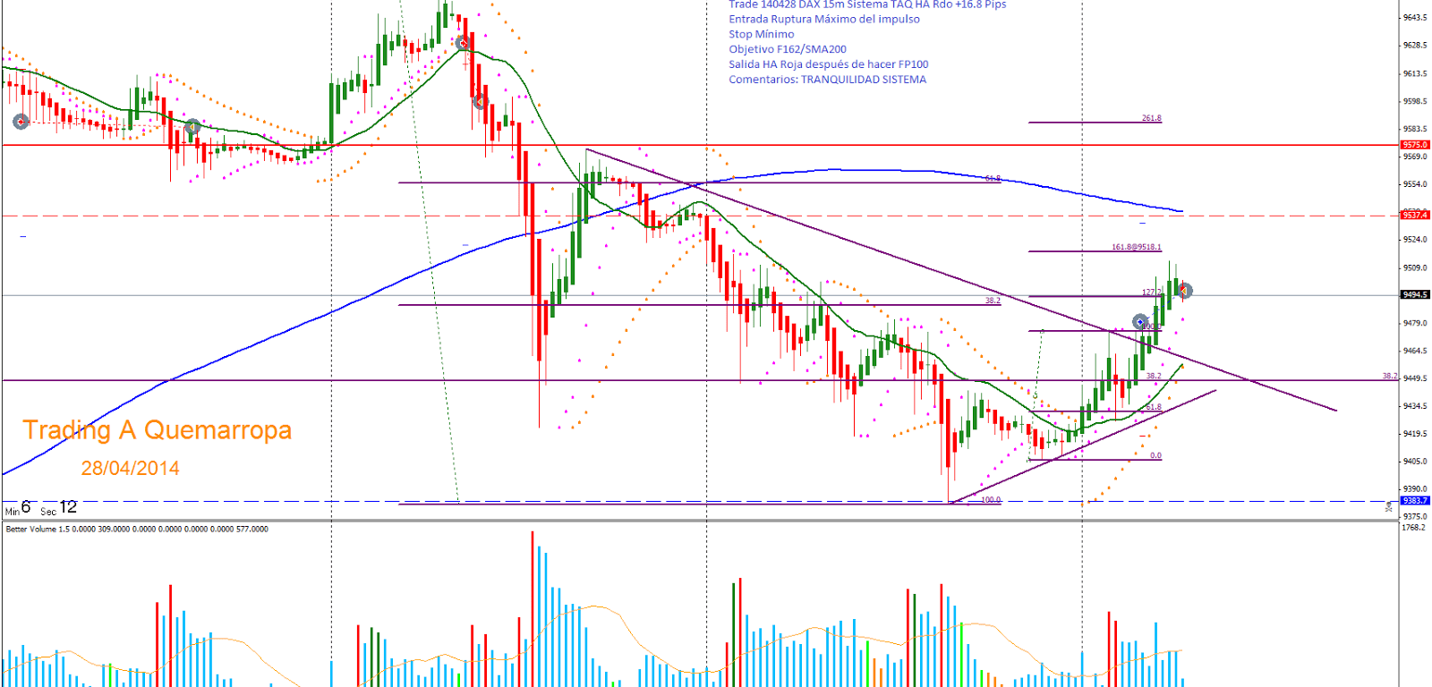Click the 0.0 Fibonacci level label
Image resolution: width=1432 pixels, height=687 pixels.
[x=1155, y=455]
